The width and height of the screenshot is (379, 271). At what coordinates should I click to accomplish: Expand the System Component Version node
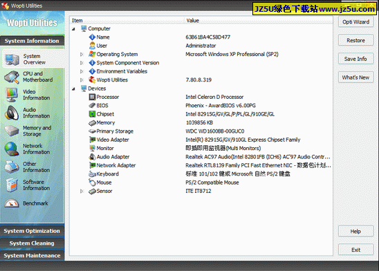82,63
